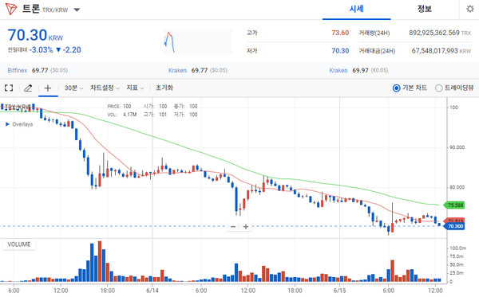Activate the crosshair plus tool
The image size is (479, 297).
point(48,88)
